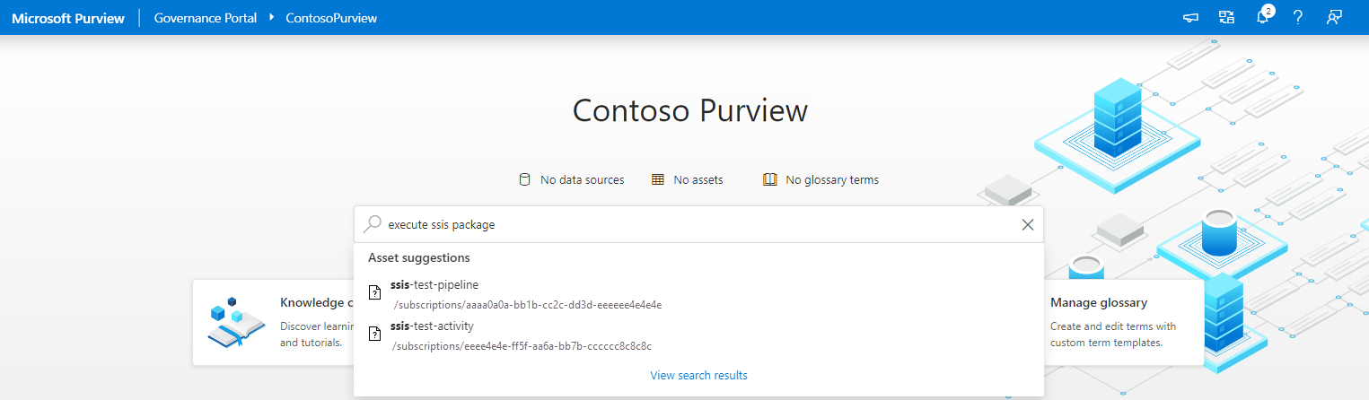Click the announcements megaphone icon

[x=1191, y=17]
